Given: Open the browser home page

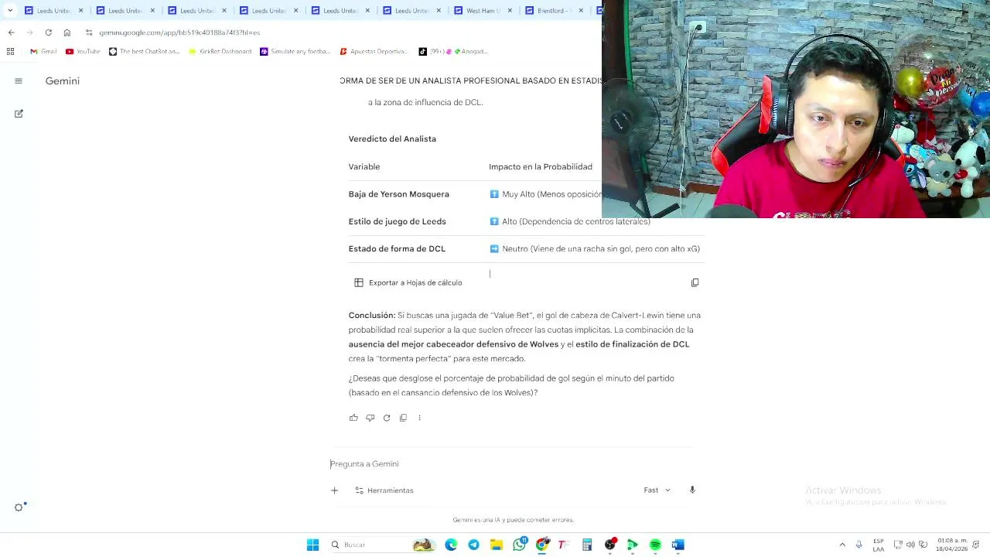Looking at the screenshot, I should click(67, 32).
